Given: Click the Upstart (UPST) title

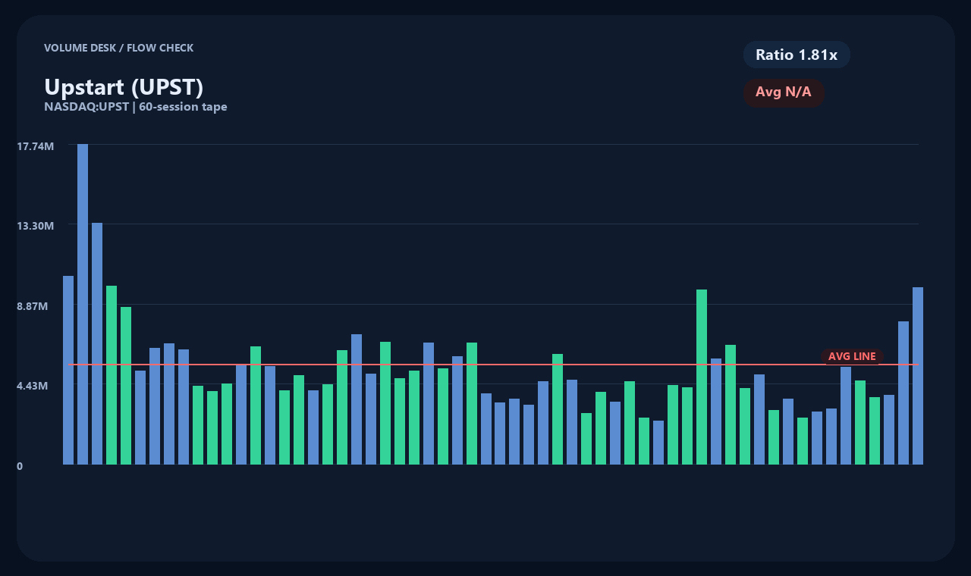Looking at the screenshot, I should (x=124, y=87).
